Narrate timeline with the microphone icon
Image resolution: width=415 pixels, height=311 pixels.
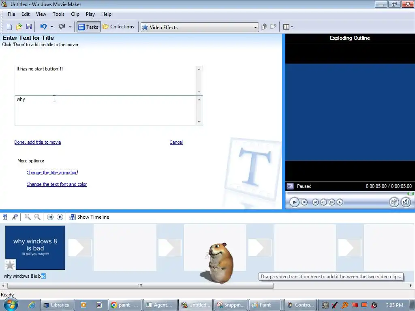click(x=15, y=217)
